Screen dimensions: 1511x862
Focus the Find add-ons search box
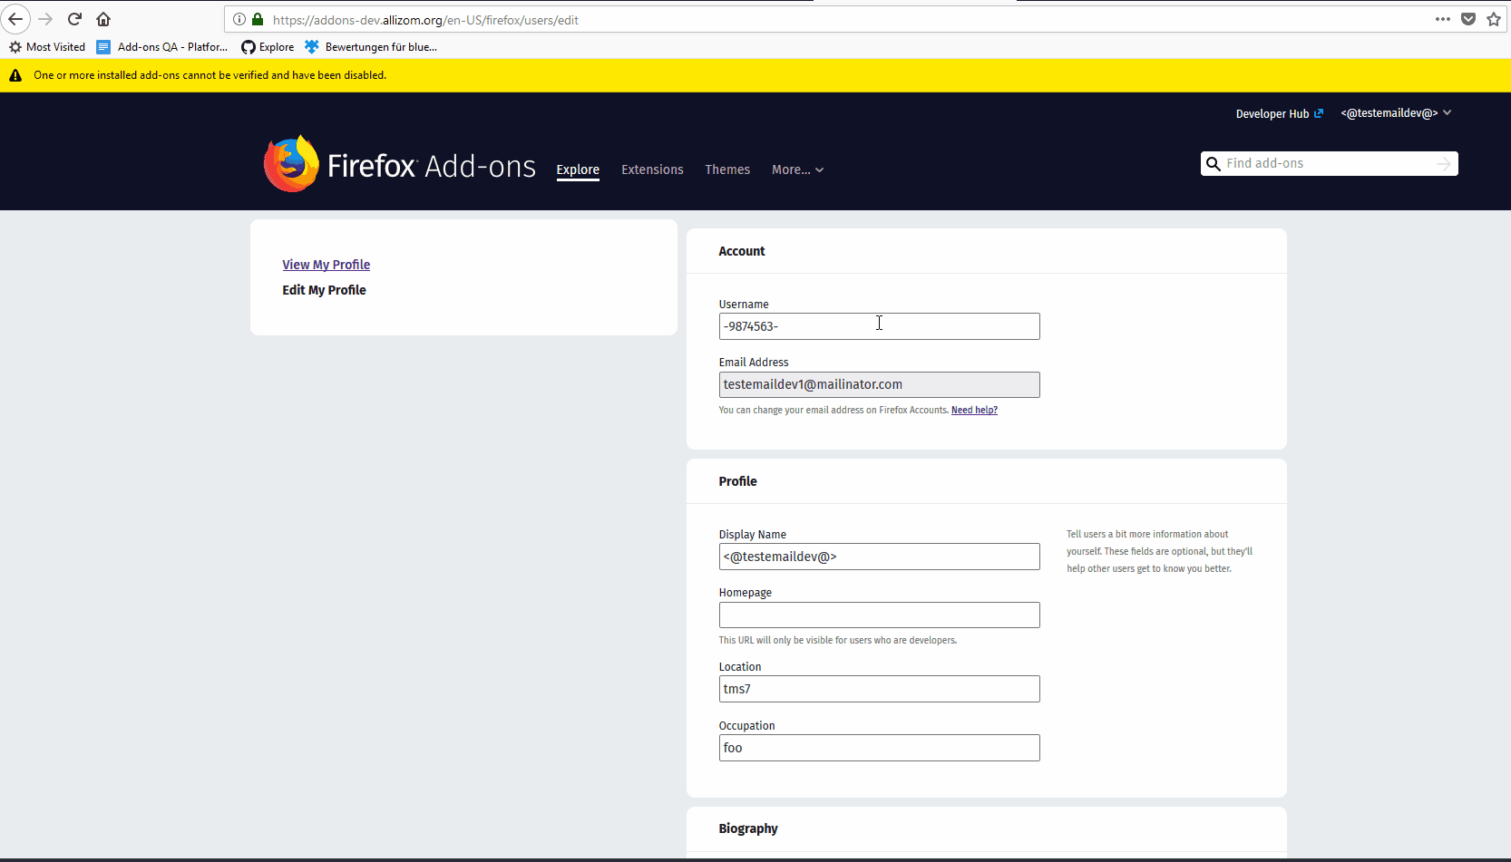click(1328, 163)
